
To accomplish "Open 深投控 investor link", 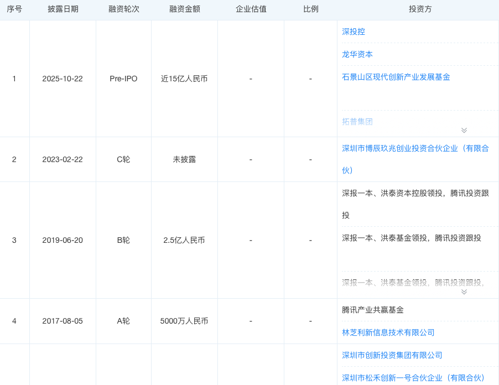I will (354, 32).
